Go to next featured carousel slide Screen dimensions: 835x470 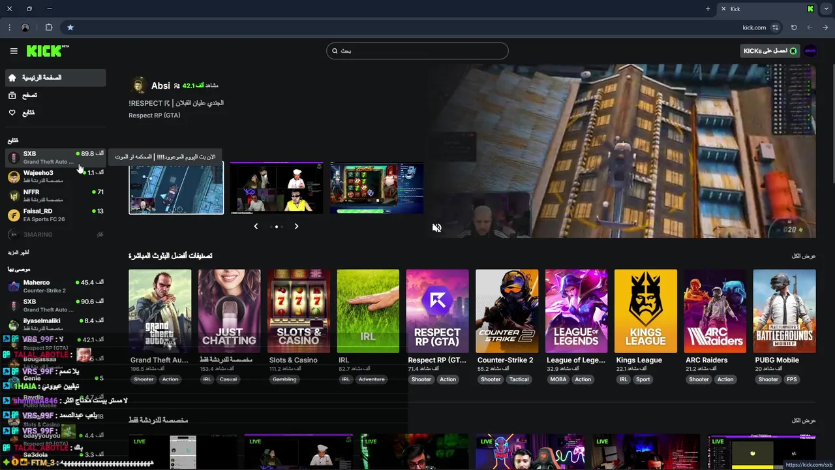pyautogui.click(x=296, y=227)
